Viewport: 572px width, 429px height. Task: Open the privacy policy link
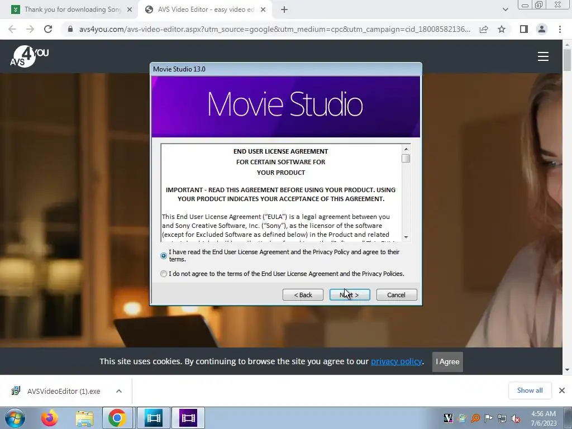coord(396,361)
